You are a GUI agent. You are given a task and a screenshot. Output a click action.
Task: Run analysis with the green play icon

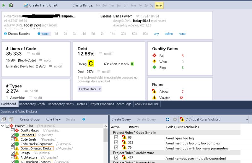(3, 5)
